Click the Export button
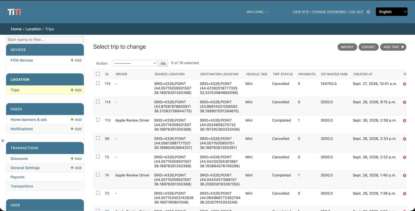The image size is (415, 211). [x=368, y=47]
